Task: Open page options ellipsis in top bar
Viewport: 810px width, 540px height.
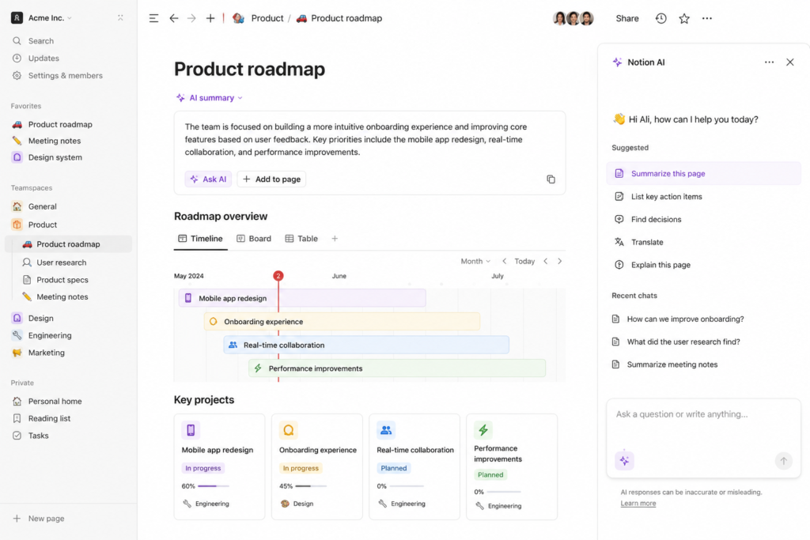Action: click(706, 19)
